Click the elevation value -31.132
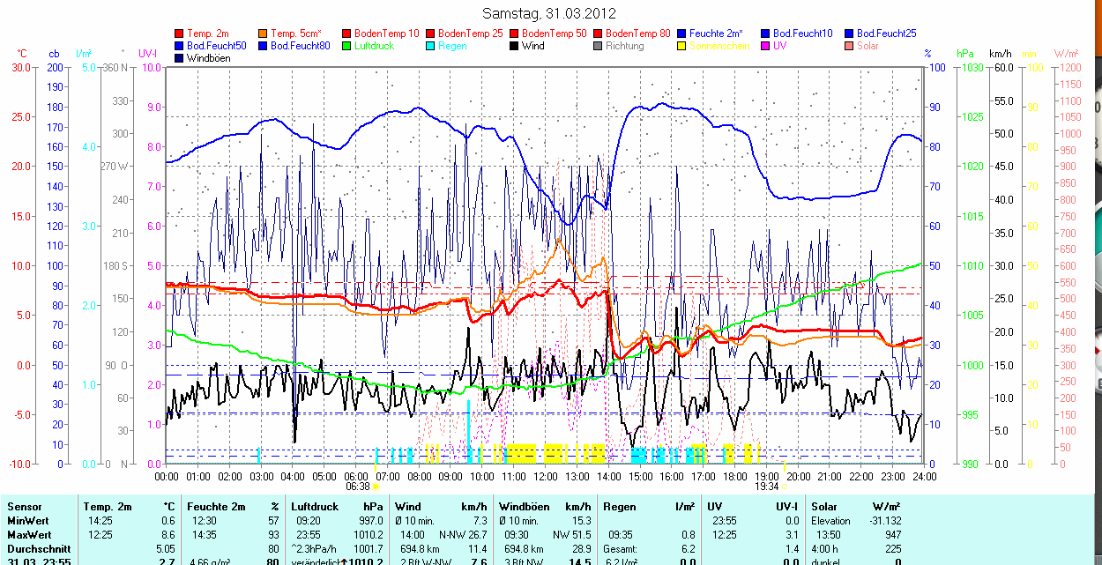This screenshot has height=565, width=1102. click(x=883, y=521)
